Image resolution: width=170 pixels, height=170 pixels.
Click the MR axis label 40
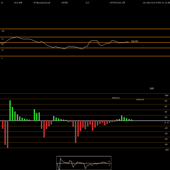point(166,112)
